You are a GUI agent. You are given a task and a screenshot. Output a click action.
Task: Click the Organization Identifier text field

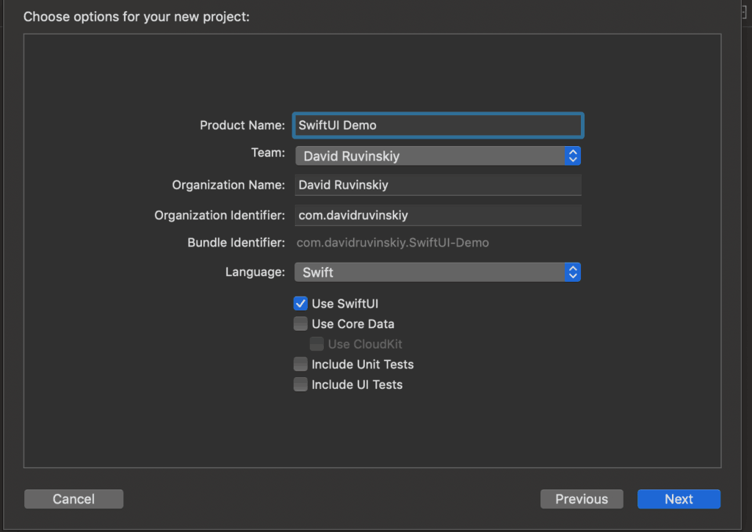pyautogui.click(x=438, y=215)
